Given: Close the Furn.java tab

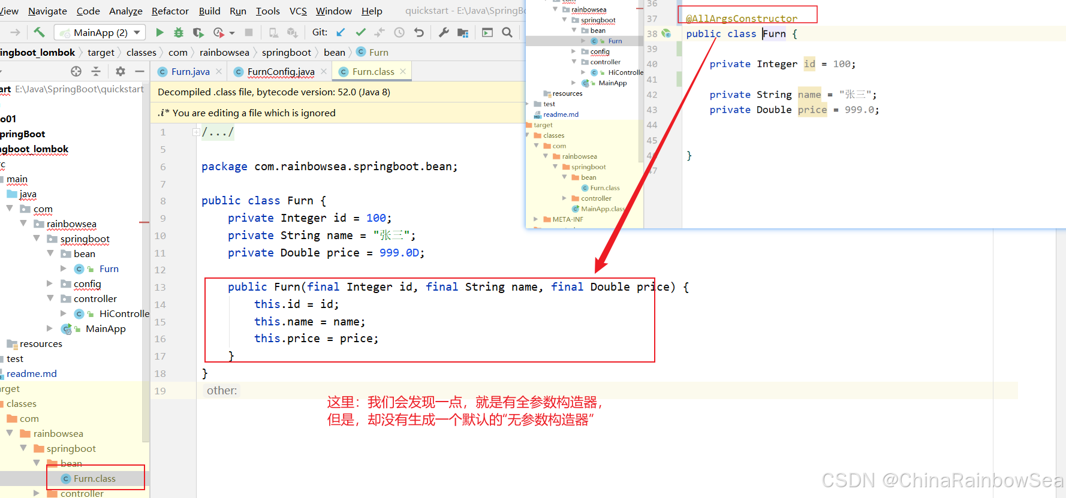Looking at the screenshot, I should coord(219,71).
